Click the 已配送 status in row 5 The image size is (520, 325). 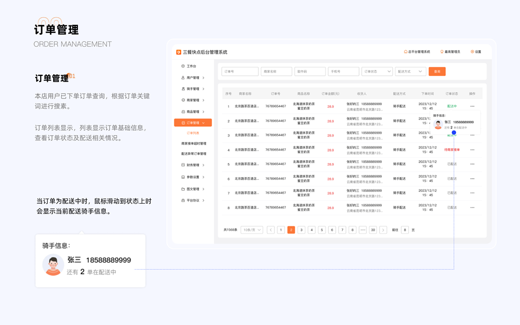pyautogui.click(x=452, y=164)
